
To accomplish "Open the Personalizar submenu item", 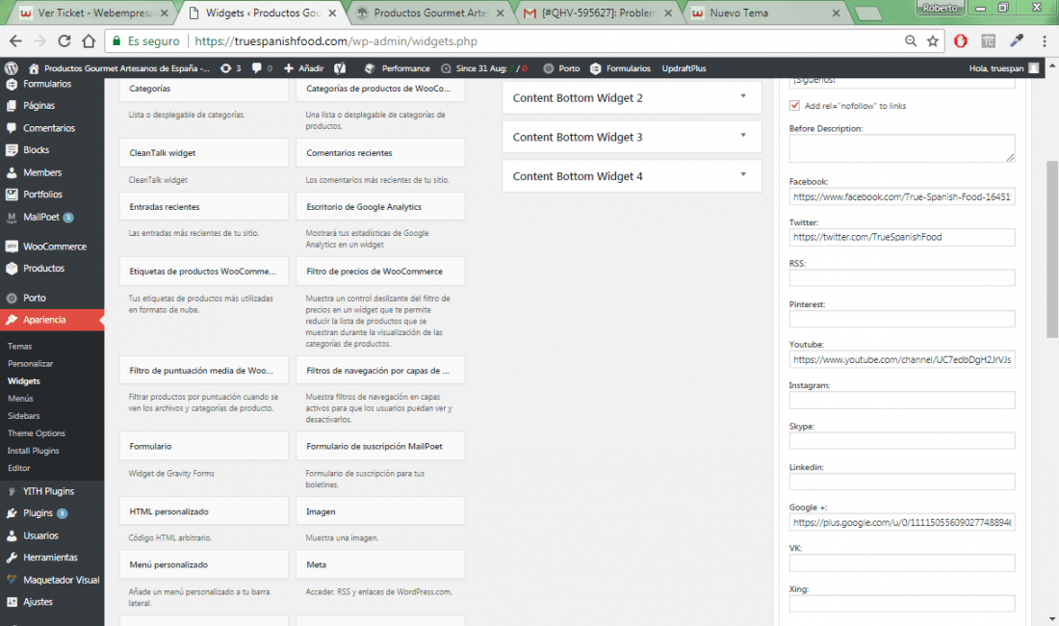I will tap(31, 363).
